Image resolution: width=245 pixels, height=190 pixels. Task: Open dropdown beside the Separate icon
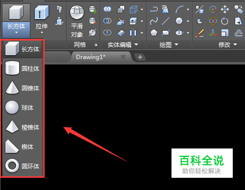(142, 33)
